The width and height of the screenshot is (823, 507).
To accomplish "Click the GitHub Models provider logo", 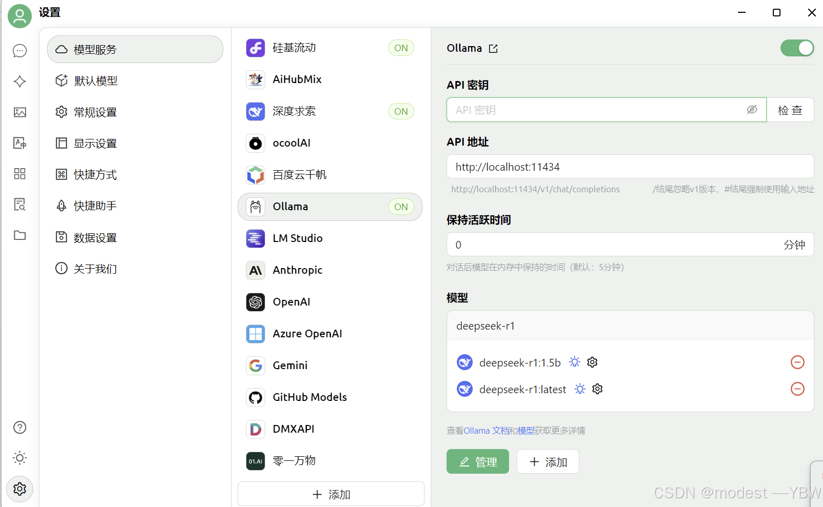I will click(x=256, y=397).
